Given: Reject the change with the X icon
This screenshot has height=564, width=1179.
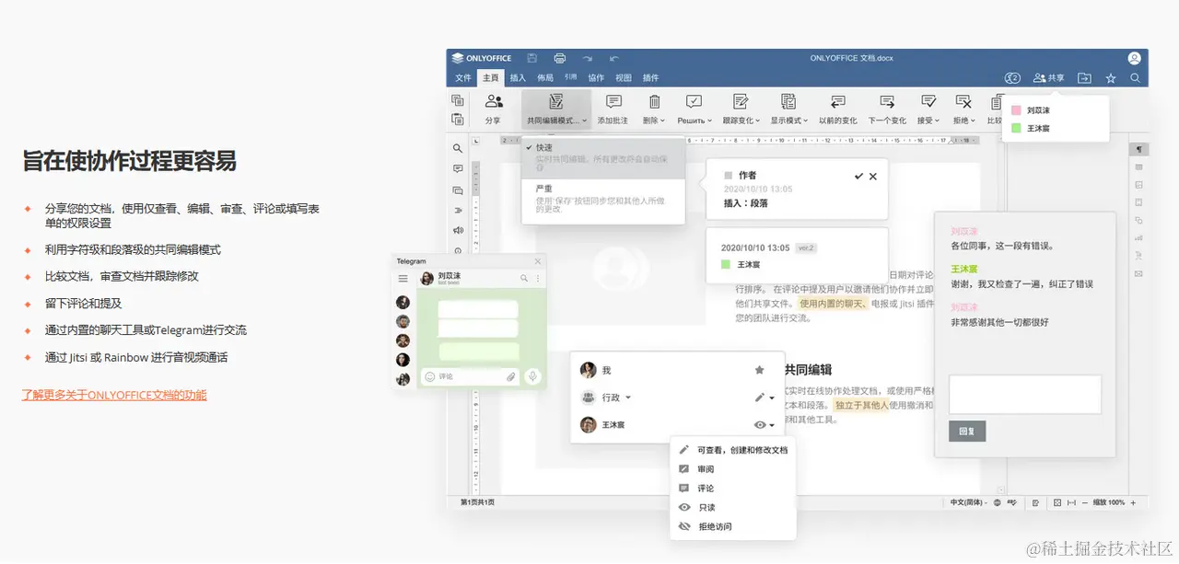Looking at the screenshot, I should point(873,176).
